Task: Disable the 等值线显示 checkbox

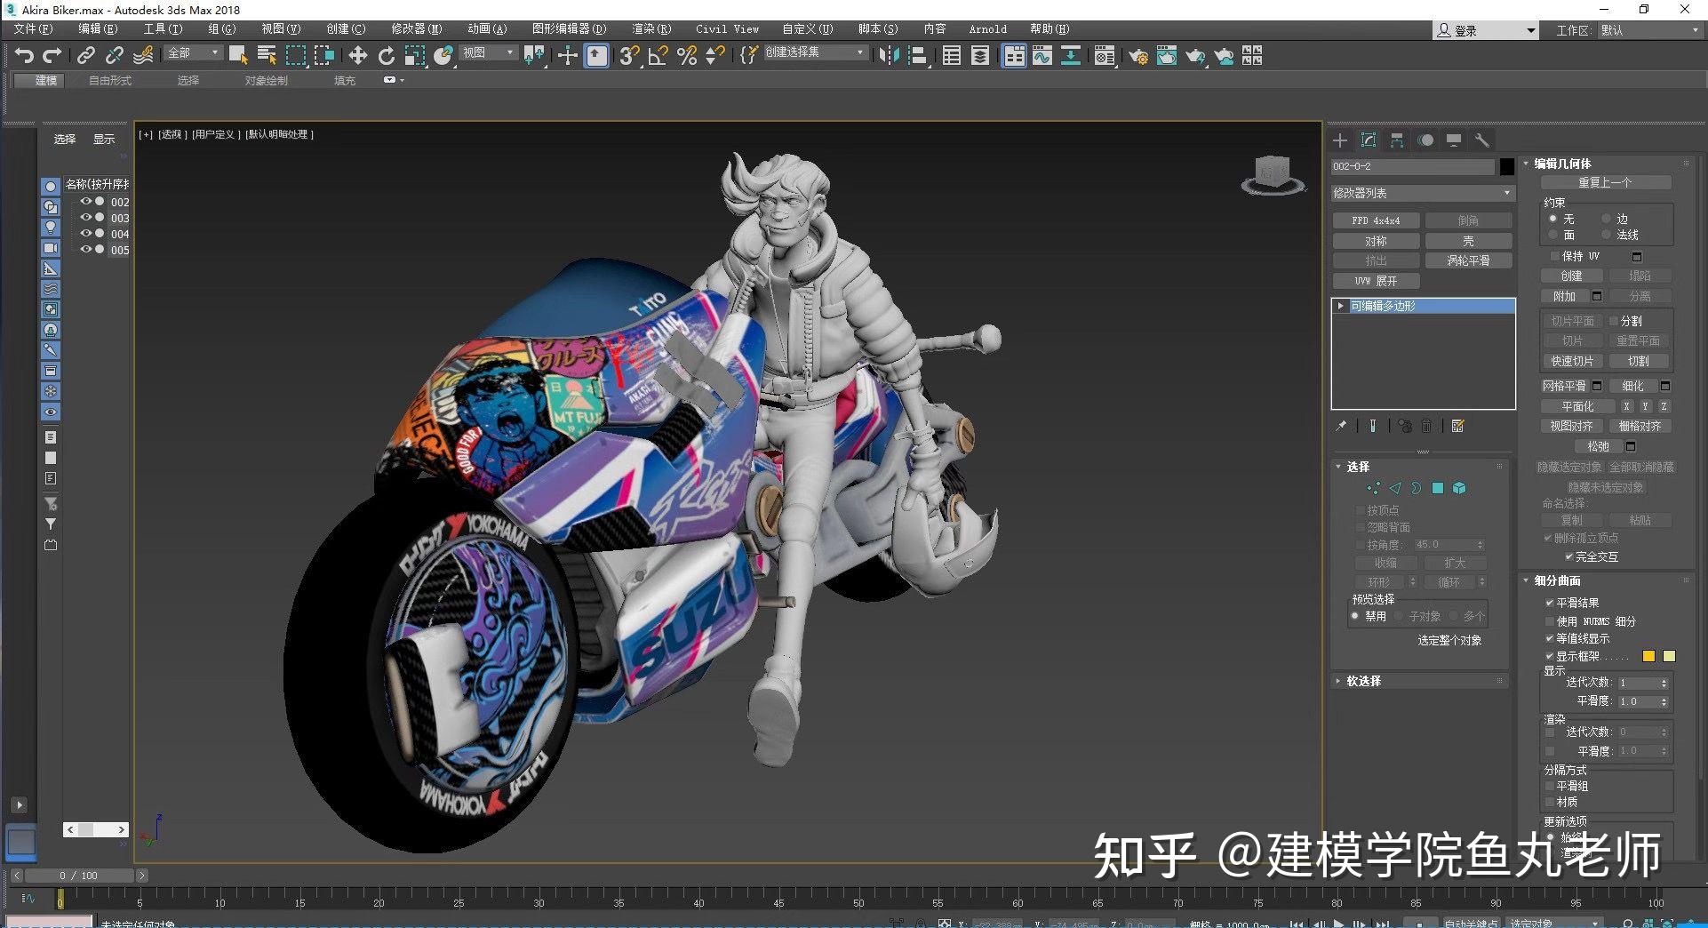Action: [1550, 638]
